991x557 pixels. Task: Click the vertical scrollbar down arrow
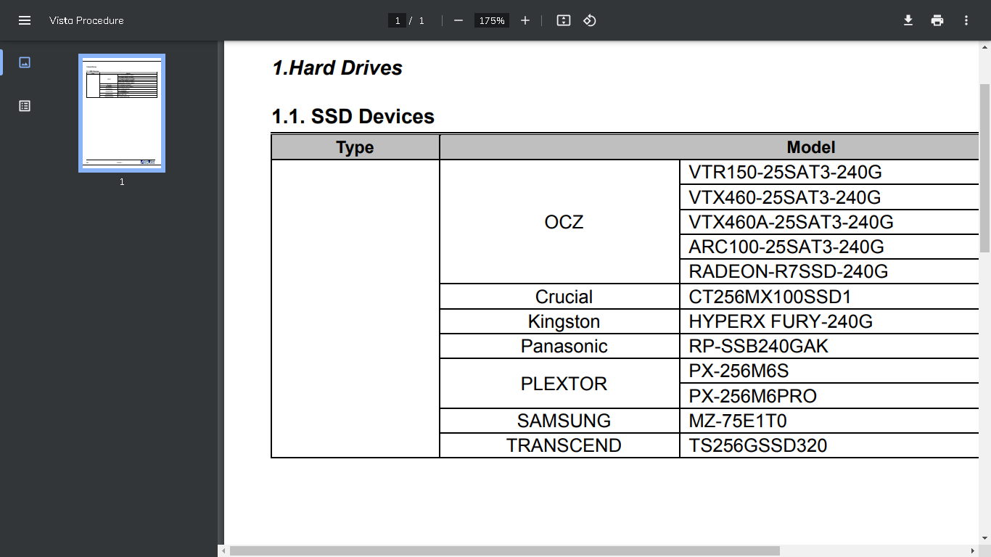point(984,538)
